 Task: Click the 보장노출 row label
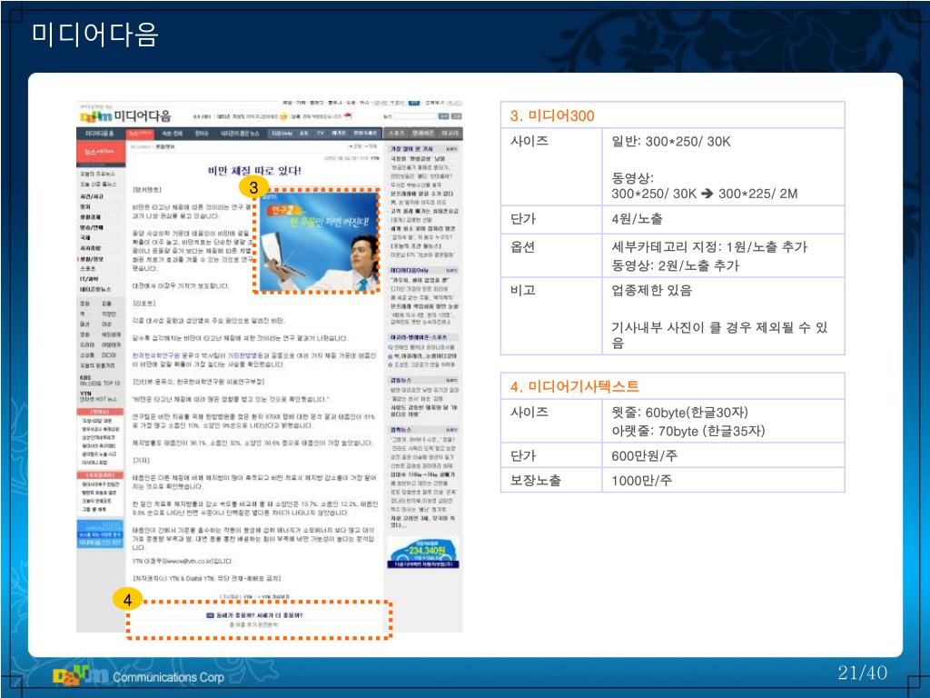(x=536, y=480)
